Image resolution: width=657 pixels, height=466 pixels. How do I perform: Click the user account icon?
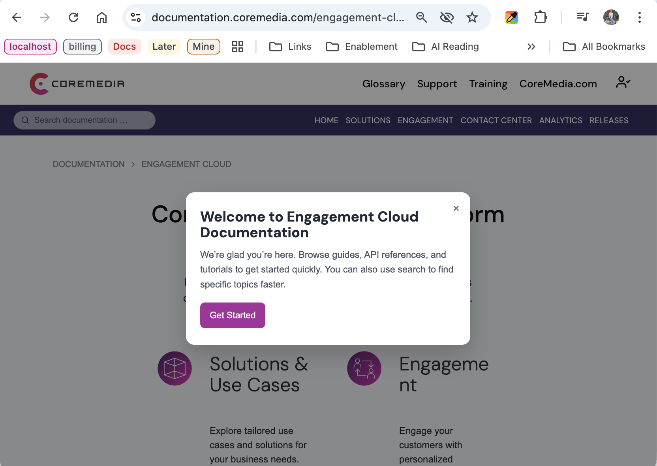[x=623, y=82]
